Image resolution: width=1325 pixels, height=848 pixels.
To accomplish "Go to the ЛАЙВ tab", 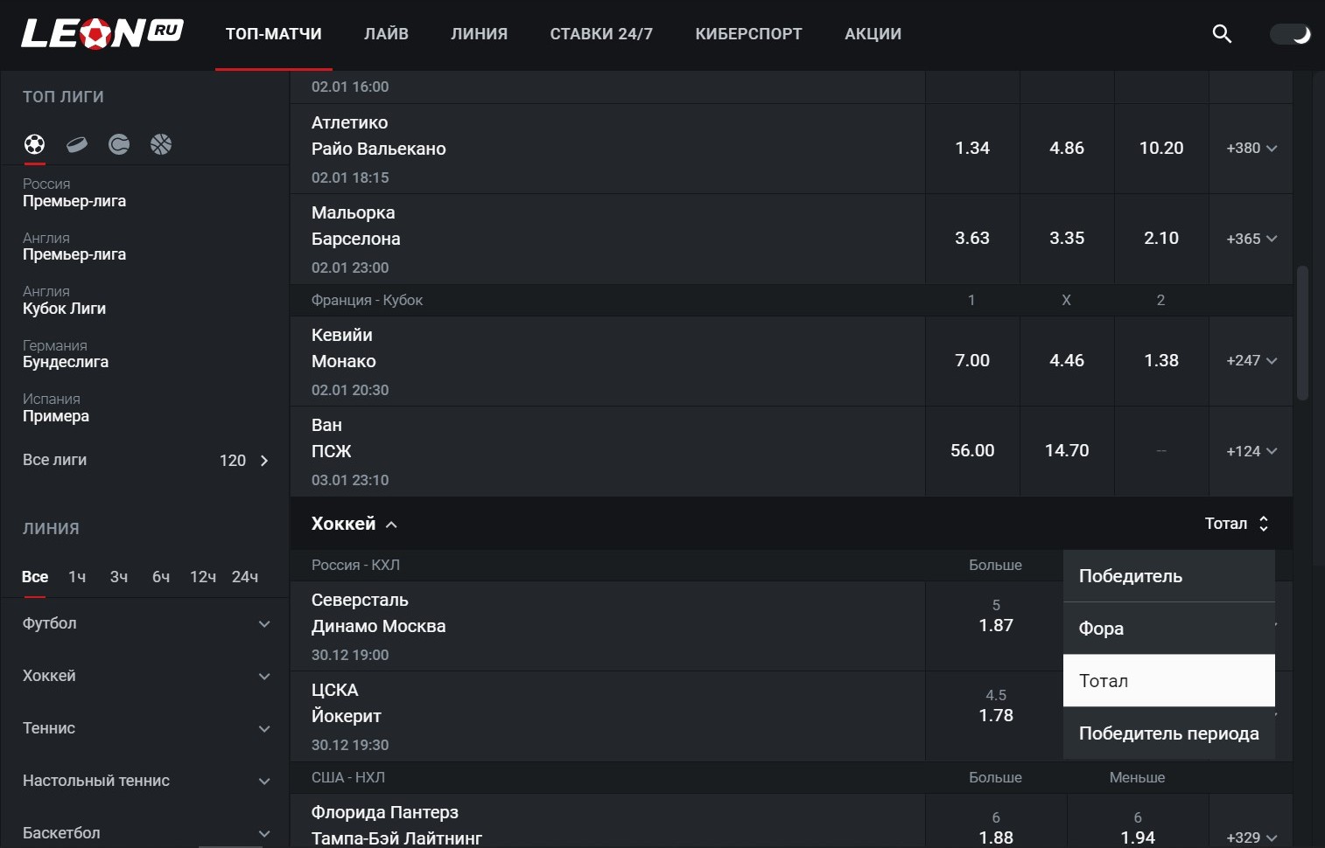I will pyautogui.click(x=386, y=34).
